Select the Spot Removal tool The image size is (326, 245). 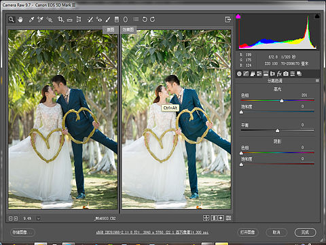click(x=90, y=20)
